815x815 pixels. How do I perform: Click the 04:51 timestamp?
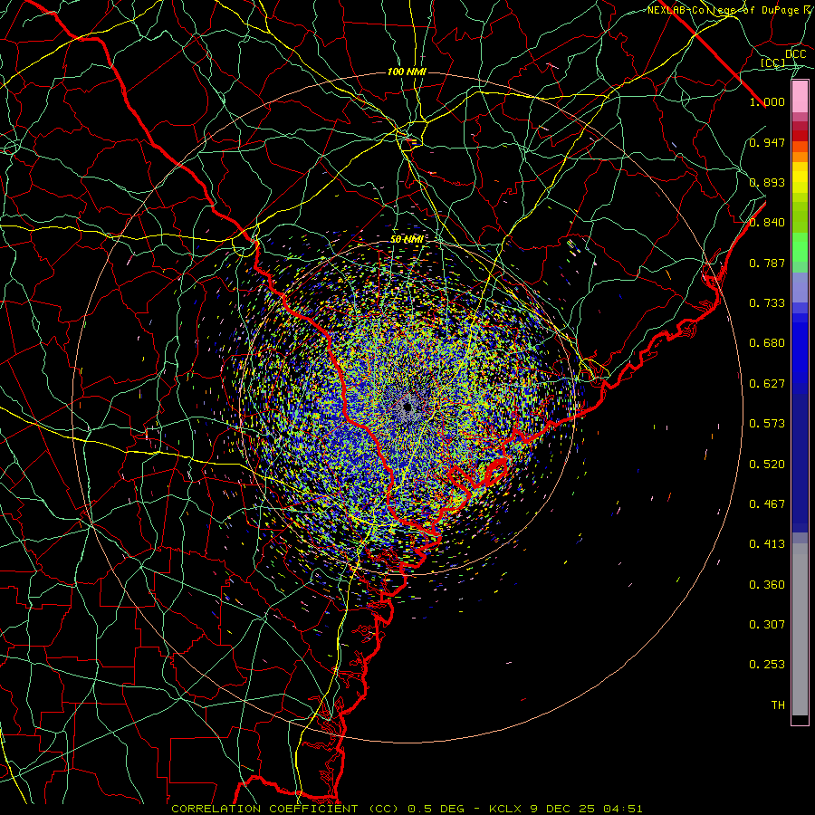click(623, 809)
